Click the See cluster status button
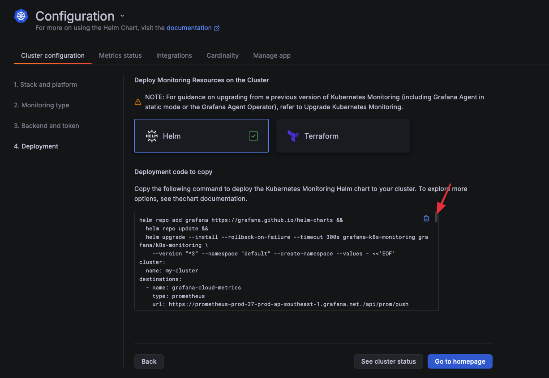 388,361
